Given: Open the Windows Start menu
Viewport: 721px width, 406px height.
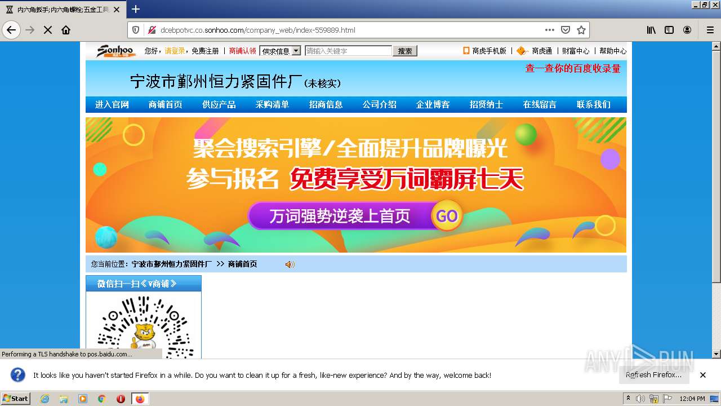Looking at the screenshot, I should (15, 399).
